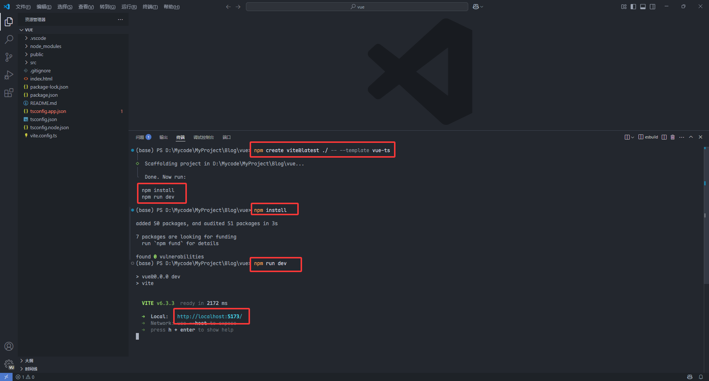
Task: Toggle secondary side bar visibility
Action: (653, 7)
